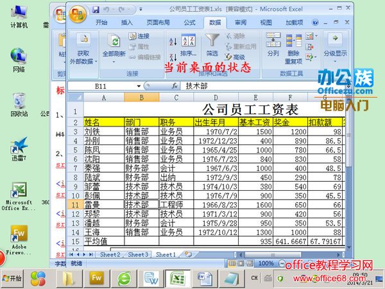The width and height of the screenshot is (385, 289).
Task: Go to last sheet navigation arrow
Action: (91, 254)
